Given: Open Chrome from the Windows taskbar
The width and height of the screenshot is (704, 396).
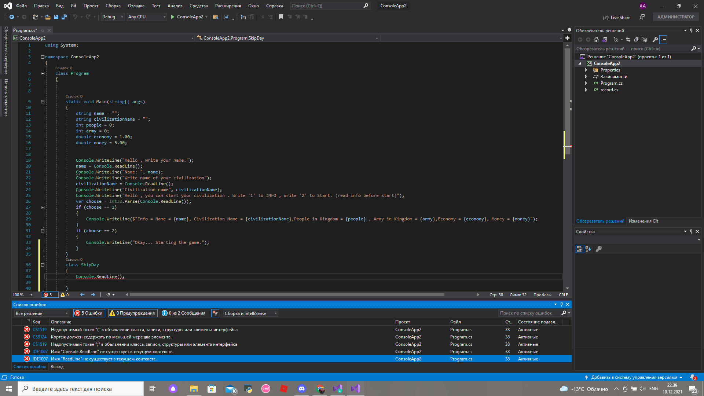Looking at the screenshot, I should pyautogui.click(x=320, y=389).
